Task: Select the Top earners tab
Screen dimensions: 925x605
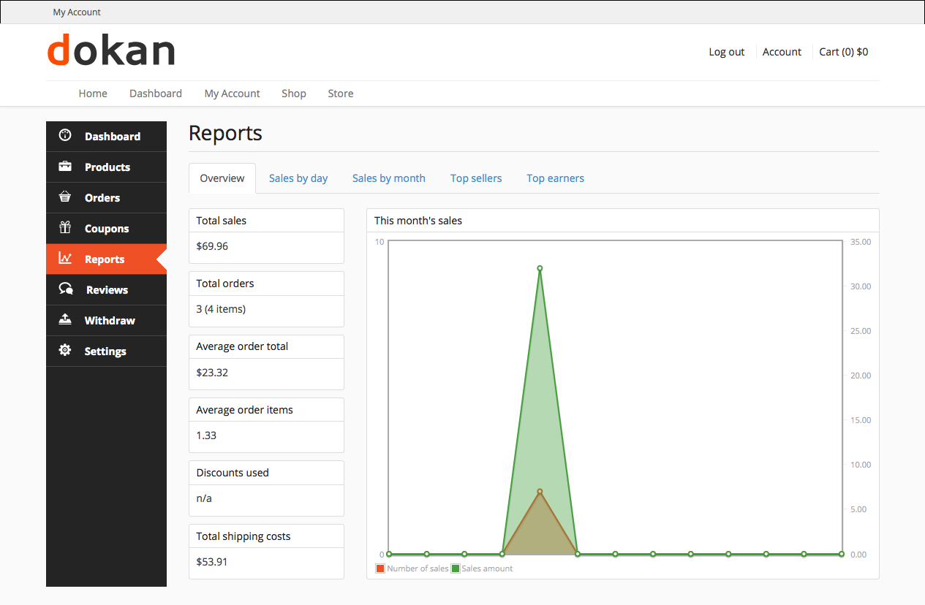Action: pos(555,178)
